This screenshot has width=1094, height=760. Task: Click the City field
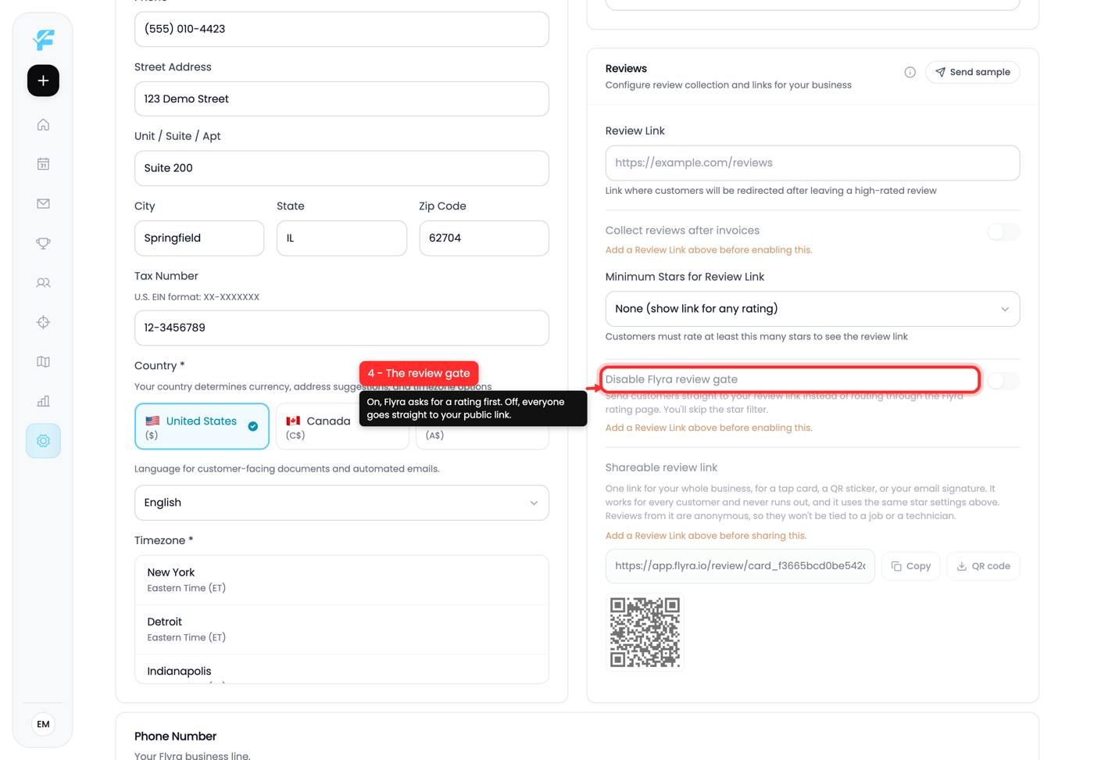click(x=199, y=238)
